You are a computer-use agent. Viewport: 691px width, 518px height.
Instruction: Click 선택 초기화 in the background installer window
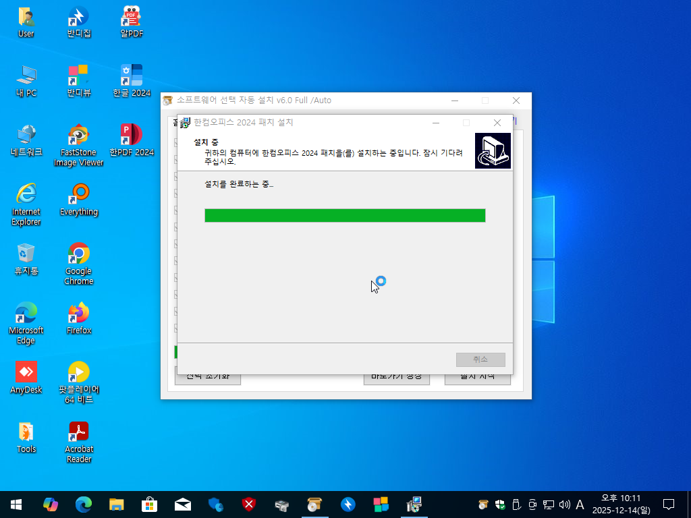point(208,378)
